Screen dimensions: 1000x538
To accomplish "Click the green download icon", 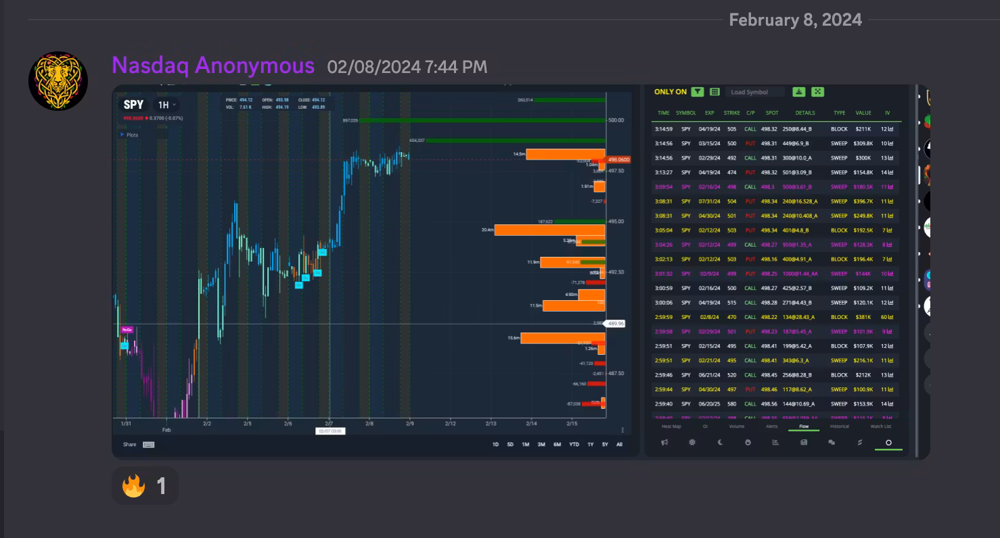I will pyautogui.click(x=799, y=92).
